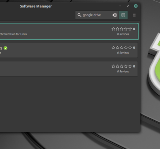Image resolution: width=160 pixels, height=149 pixels.
Task: Open the installed result with green checkmark
Action: [69, 50]
